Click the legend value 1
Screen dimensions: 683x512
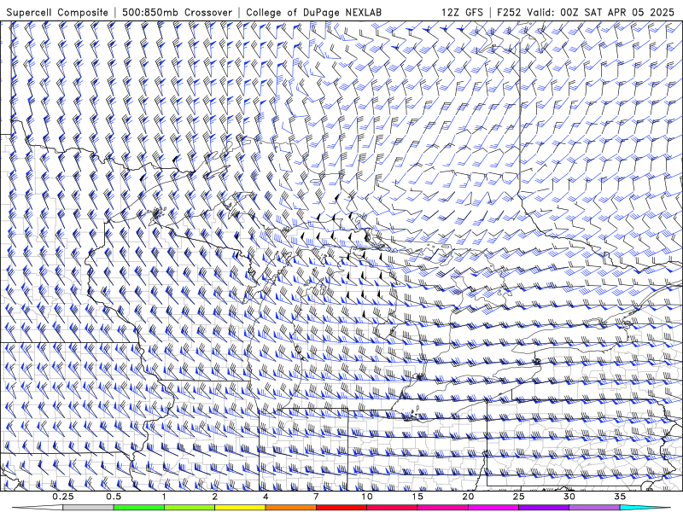tap(164, 497)
